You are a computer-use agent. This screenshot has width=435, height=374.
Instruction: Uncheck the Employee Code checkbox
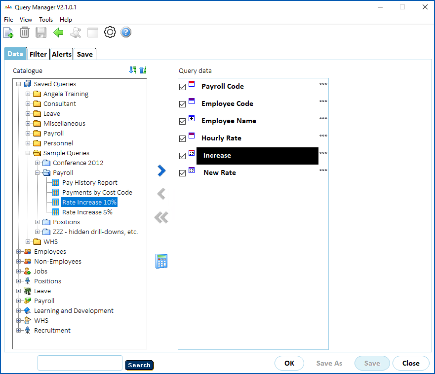point(183,104)
